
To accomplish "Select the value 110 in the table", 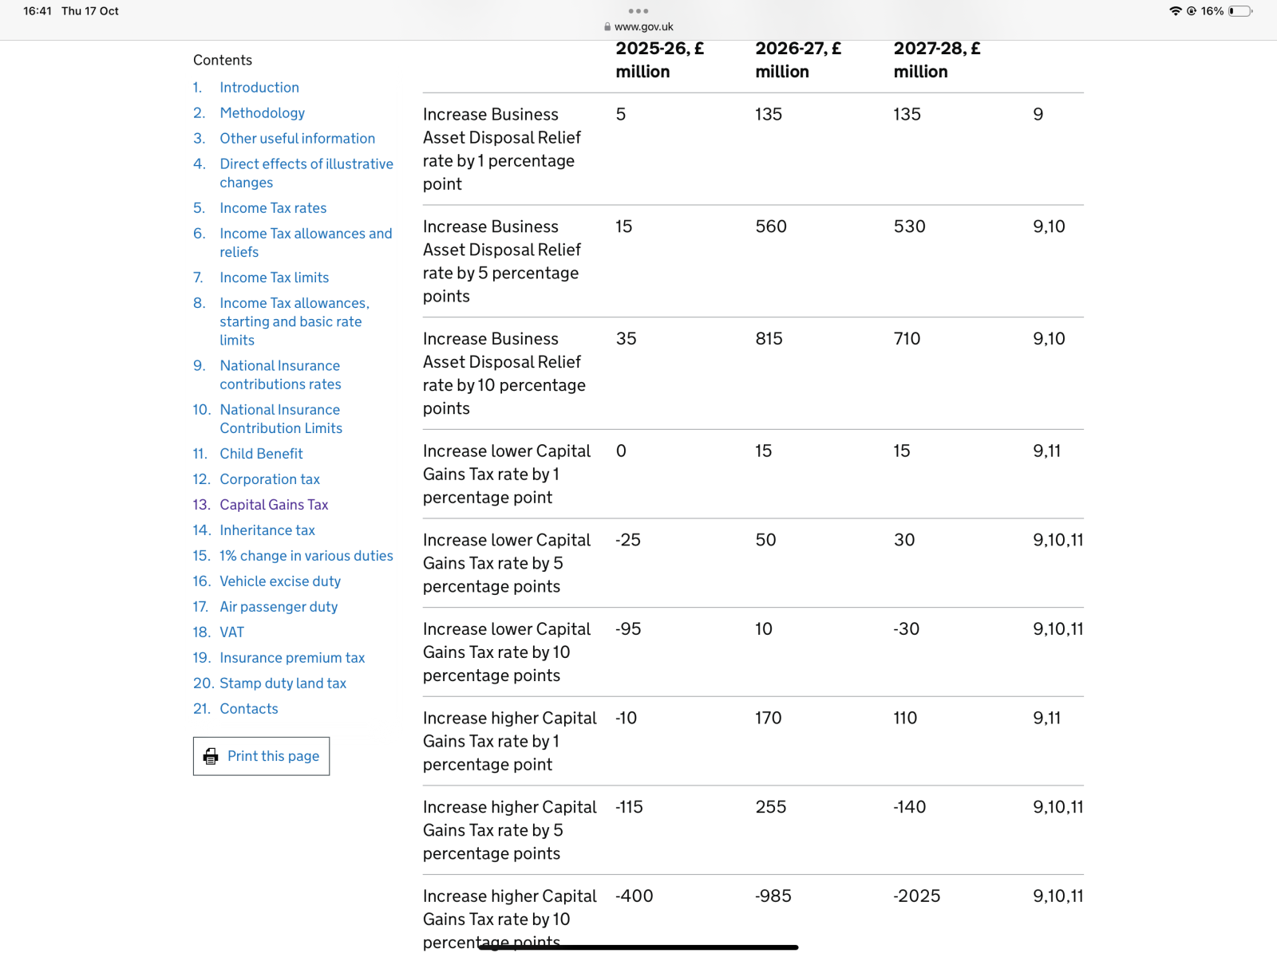I will (905, 719).
